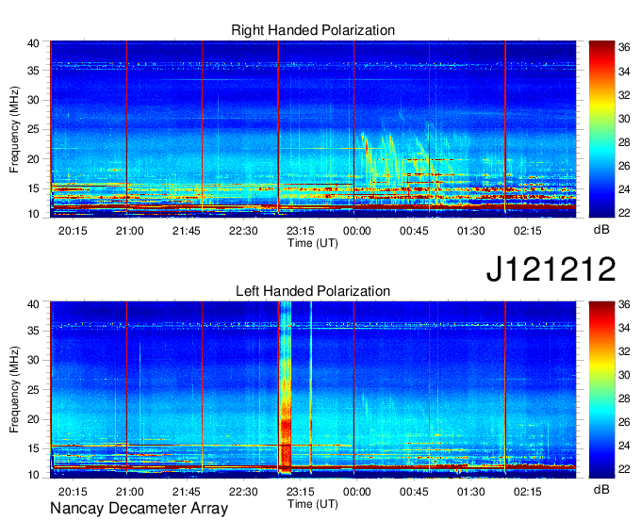The height and width of the screenshot is (520, 641).
Task: Click "01:30" tick on Left Handed time axis
Action: pos(471,492)
